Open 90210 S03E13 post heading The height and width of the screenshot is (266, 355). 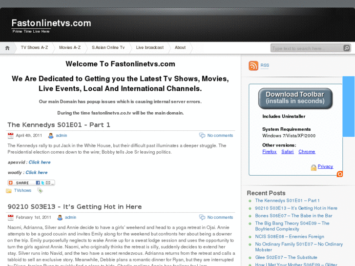(x=75, y=207)
